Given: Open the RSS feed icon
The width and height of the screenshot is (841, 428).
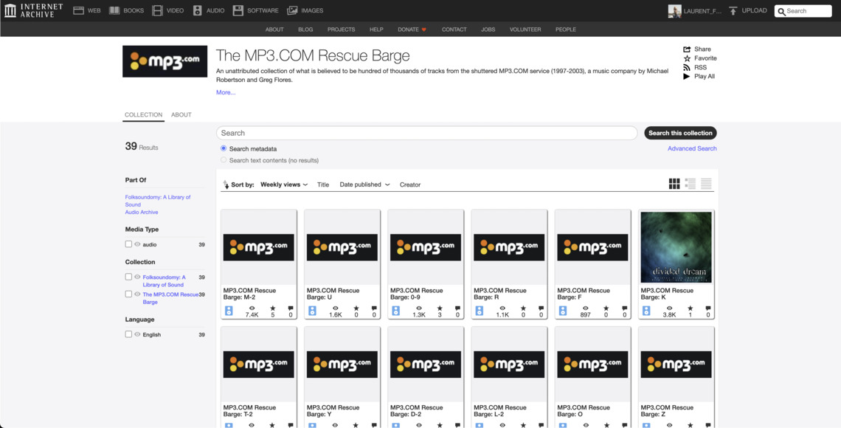Looking at the screenshot, I should [x=687, y=66].
